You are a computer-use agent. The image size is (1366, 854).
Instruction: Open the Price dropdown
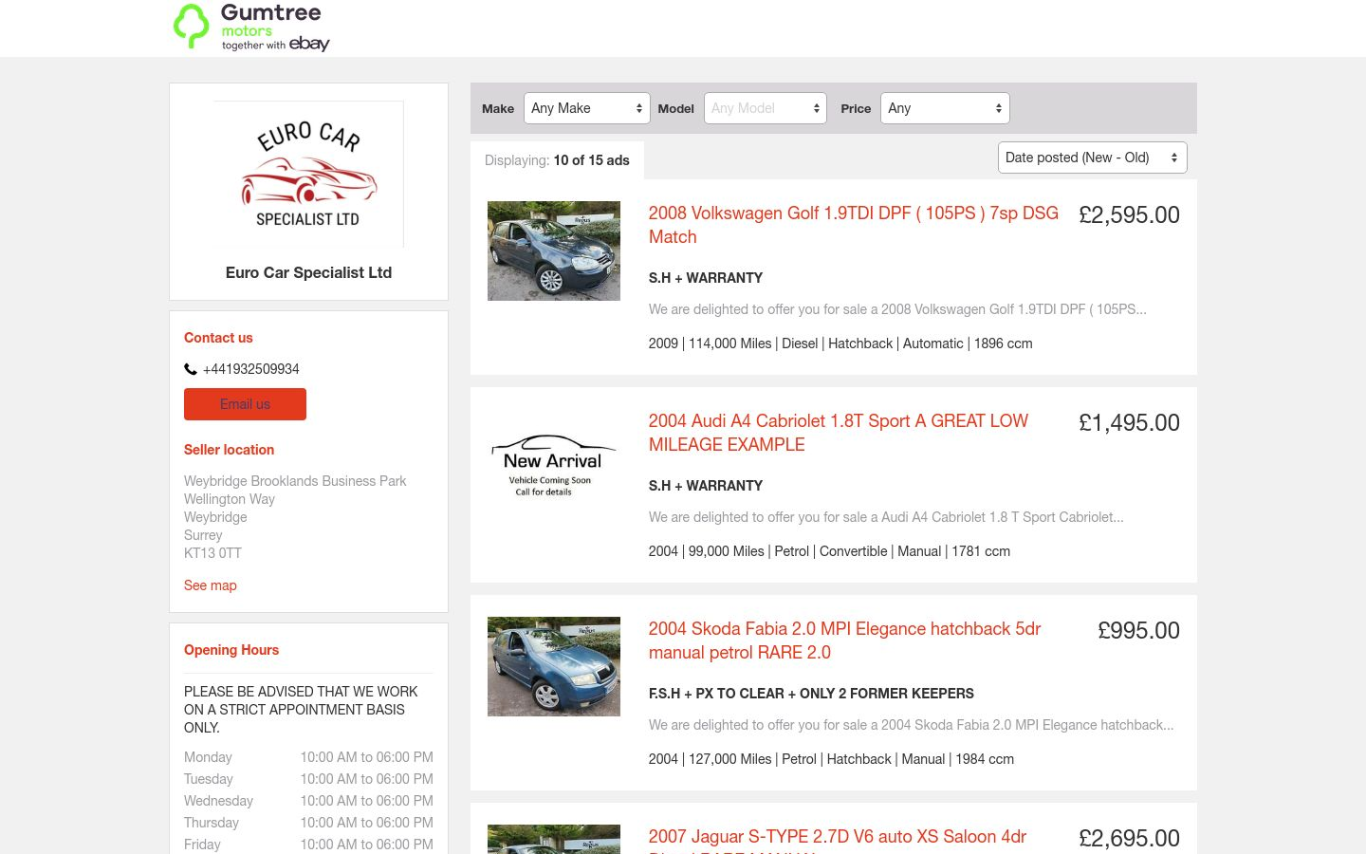(x=945, y=108)
